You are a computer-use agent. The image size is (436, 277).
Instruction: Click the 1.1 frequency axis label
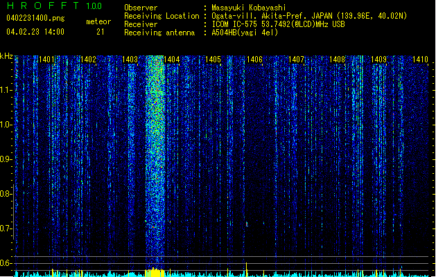[6, 90]
